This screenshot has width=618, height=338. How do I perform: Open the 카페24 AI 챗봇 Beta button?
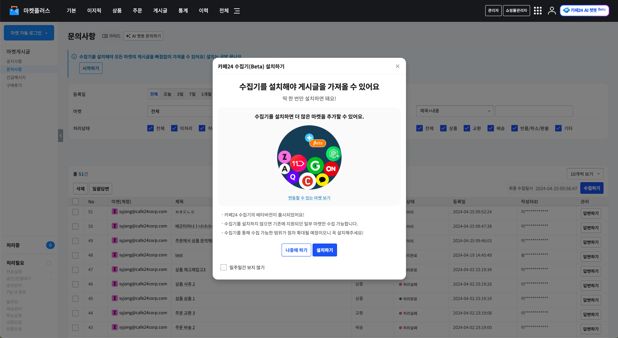(x=584, y=10)
